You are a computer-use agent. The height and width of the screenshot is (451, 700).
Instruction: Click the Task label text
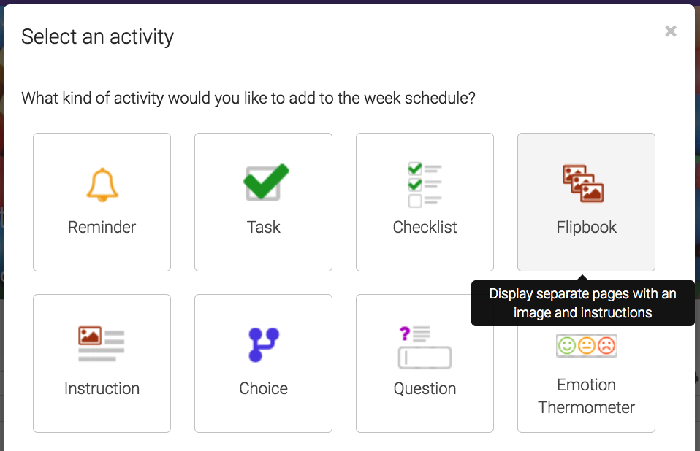click(263, 227)
